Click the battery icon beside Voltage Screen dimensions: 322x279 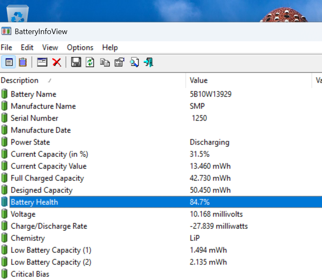click(x=4, y=214)
